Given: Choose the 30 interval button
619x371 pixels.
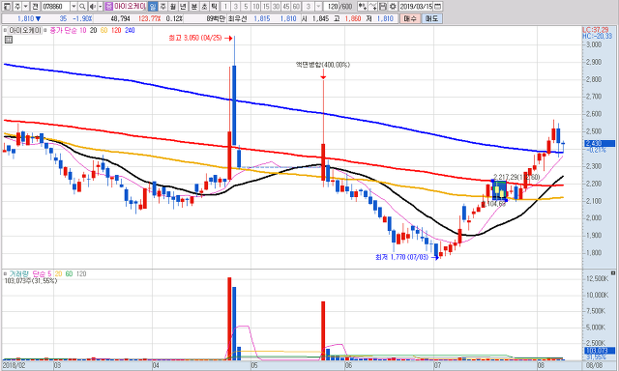Looking at the screenshot, I should pyautogui.click(x=276, y=7).
